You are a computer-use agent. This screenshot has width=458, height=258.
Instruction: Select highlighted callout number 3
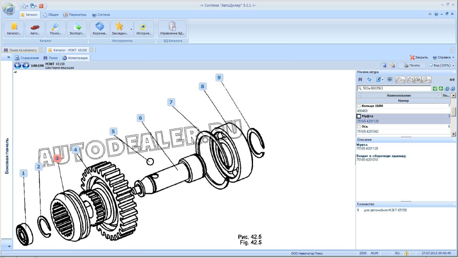coord(57,158)
